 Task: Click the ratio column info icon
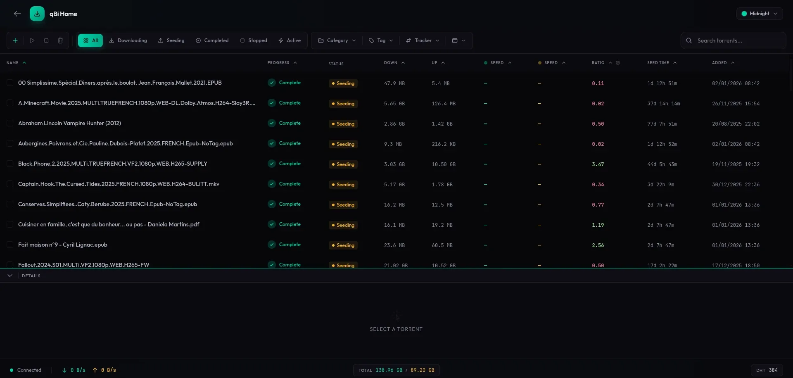tap(618, 63)
